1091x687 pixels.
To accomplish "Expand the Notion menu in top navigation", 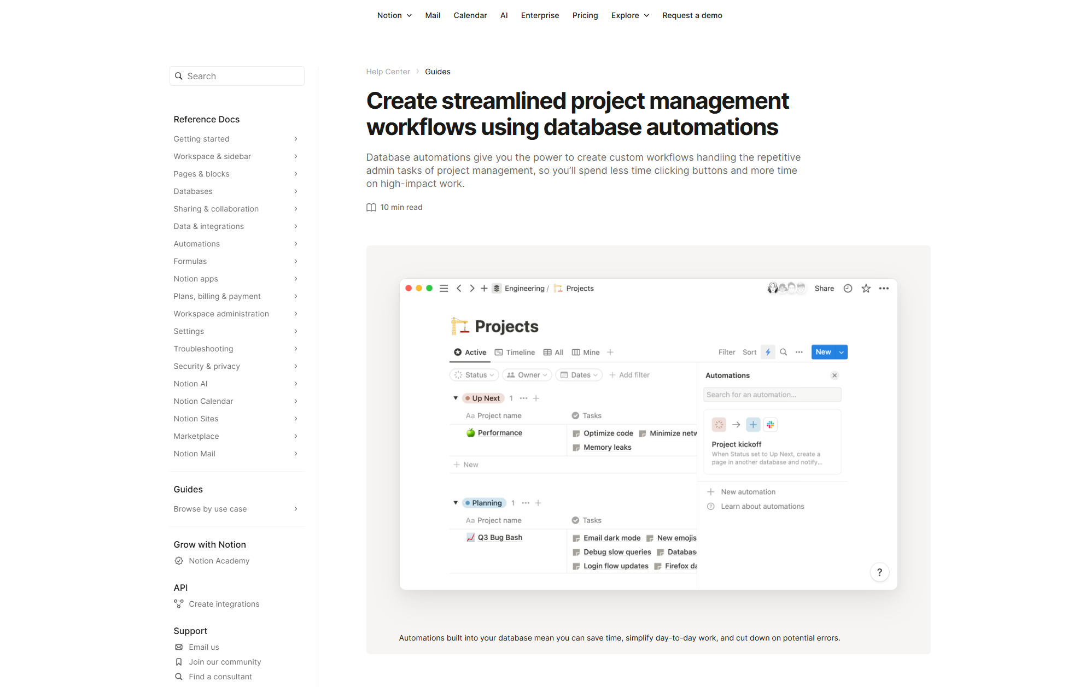I will 394,15.
